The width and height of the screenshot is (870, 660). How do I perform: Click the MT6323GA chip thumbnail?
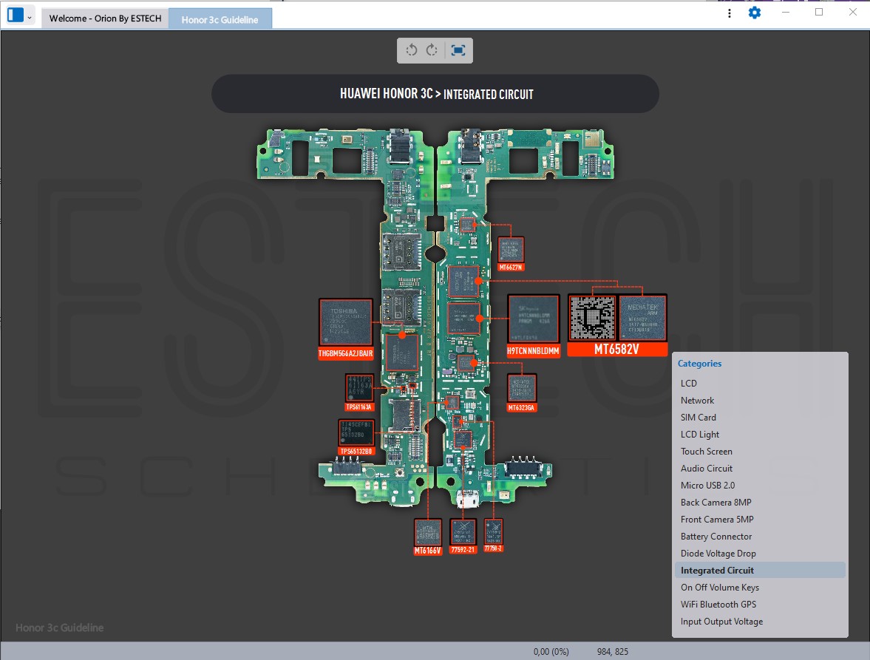coord(522,388)
